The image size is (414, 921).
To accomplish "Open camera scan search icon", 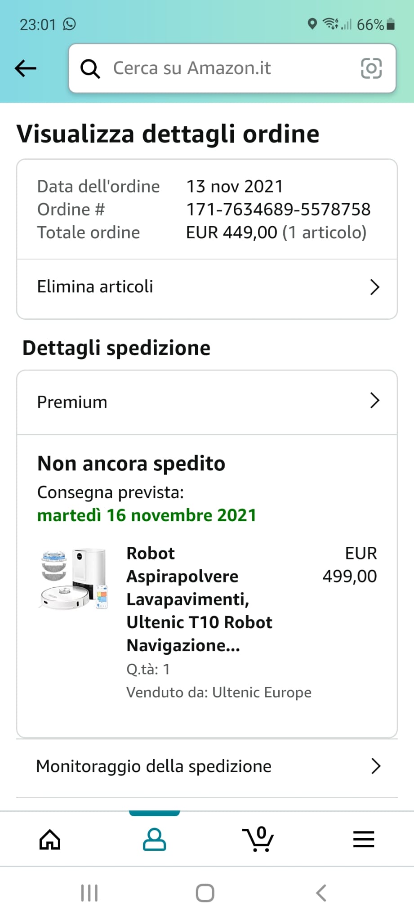I will click(x=371, y=68).
